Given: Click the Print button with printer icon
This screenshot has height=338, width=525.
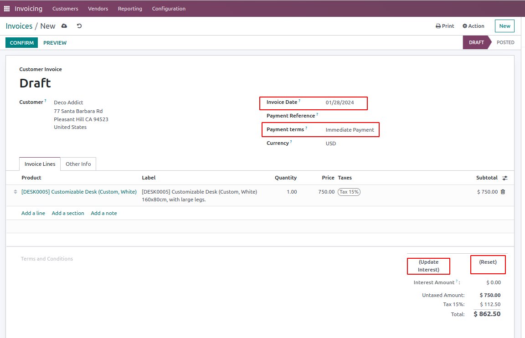Looking at the screenshot, I should tap(445, 26).
